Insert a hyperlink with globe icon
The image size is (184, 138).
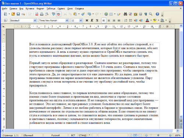coord(106,14)
